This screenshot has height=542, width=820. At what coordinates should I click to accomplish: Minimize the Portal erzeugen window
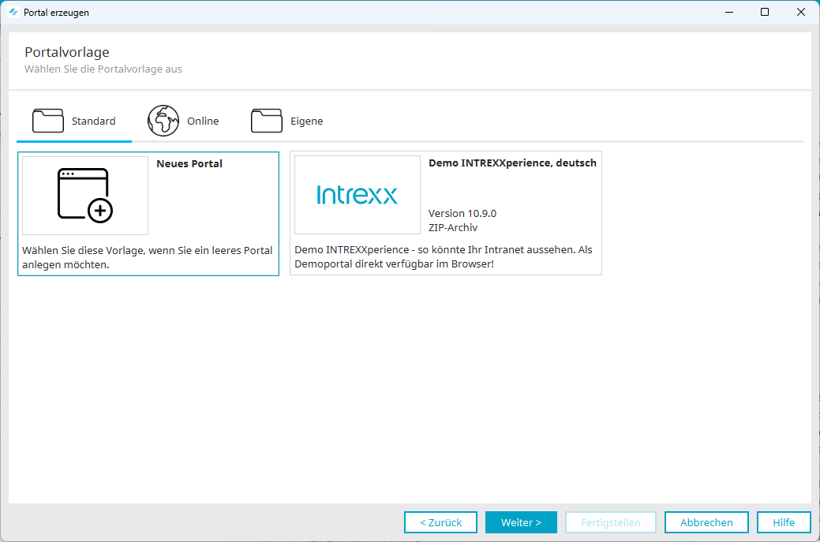[x=728, y=12]
